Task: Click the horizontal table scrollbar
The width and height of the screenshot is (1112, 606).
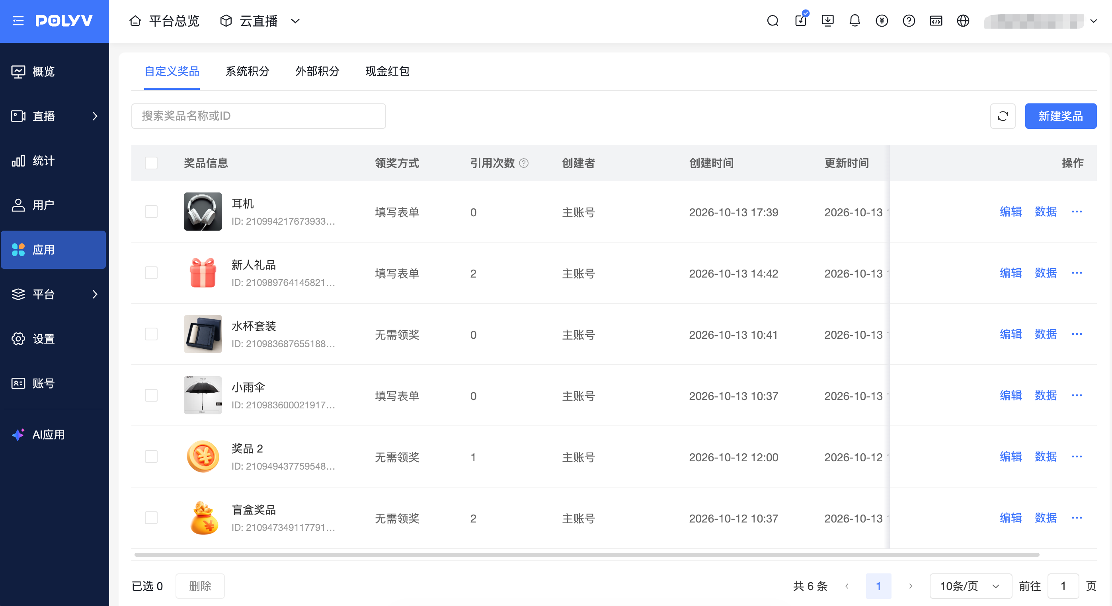Action: point(587,555)
